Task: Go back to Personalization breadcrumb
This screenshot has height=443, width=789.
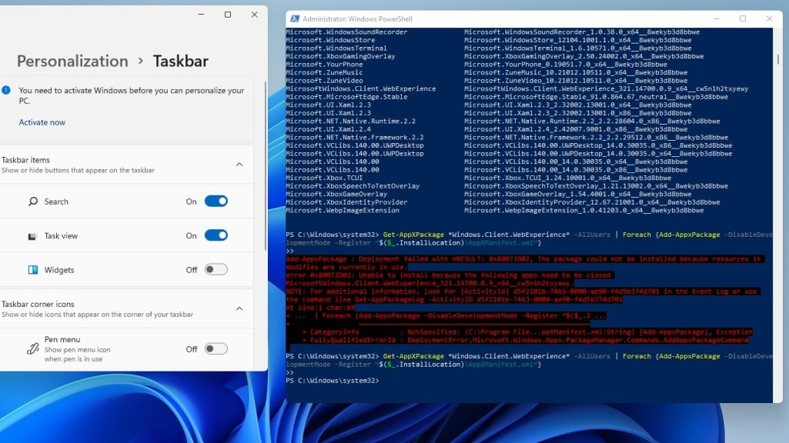Action: (72, 61)
